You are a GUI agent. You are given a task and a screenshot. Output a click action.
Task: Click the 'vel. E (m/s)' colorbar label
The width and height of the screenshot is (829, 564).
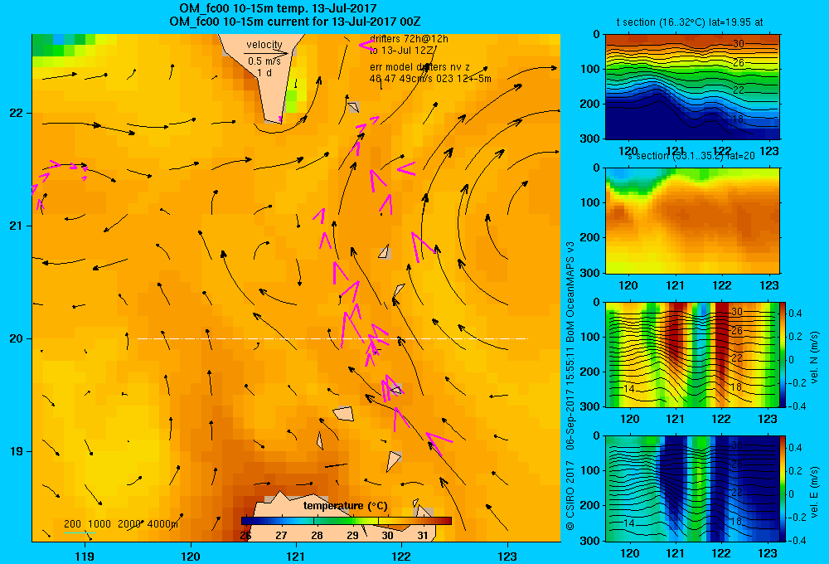click(x=814, y=492)
